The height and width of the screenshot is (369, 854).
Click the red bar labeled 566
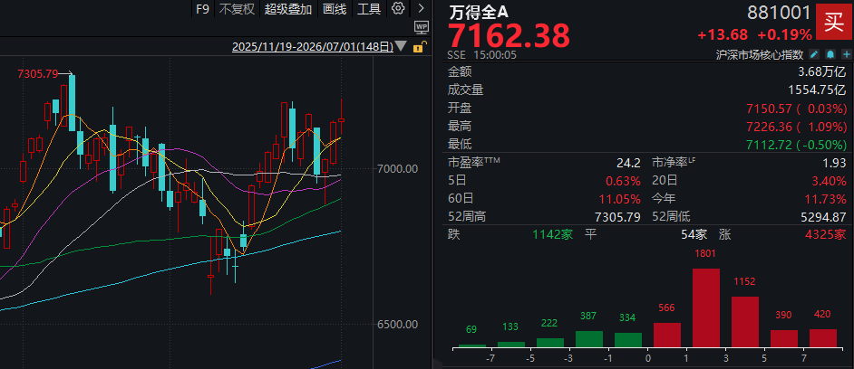point(667,335)
